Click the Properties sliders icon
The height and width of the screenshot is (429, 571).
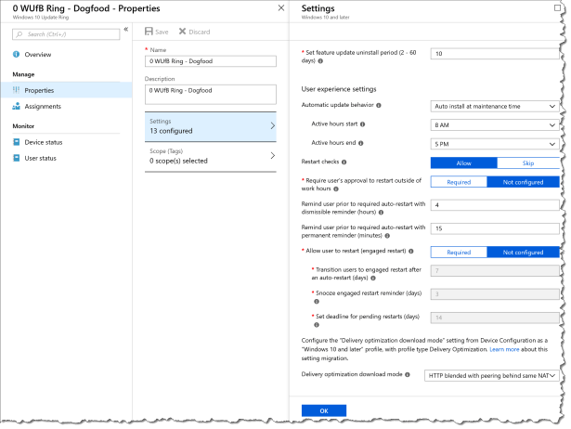(17, 90)
